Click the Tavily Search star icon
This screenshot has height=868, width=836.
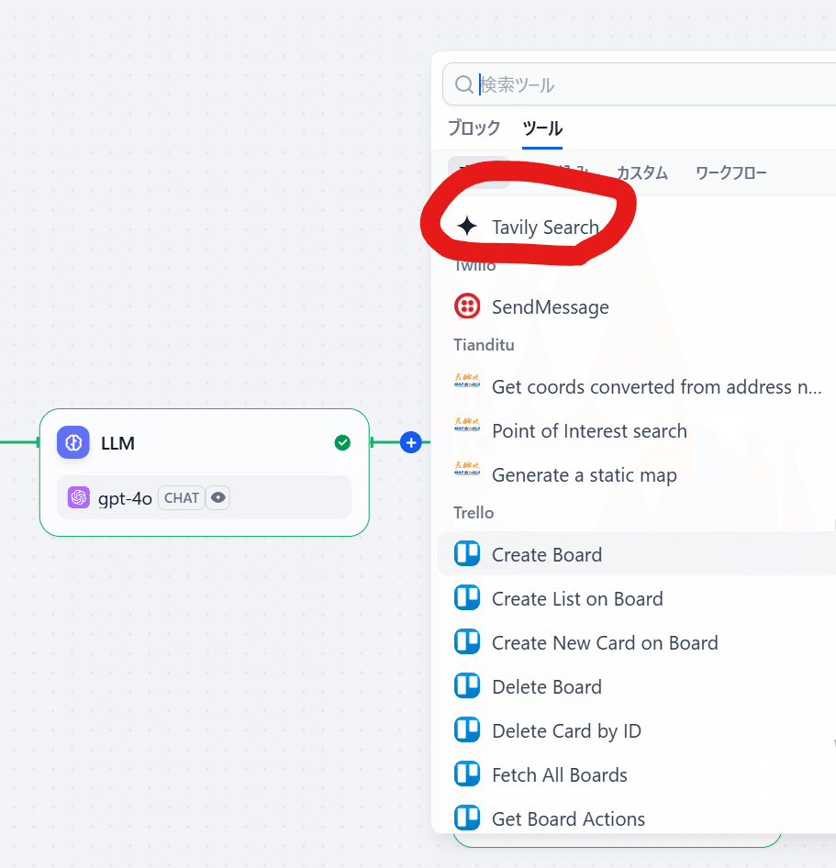(467, 226)
